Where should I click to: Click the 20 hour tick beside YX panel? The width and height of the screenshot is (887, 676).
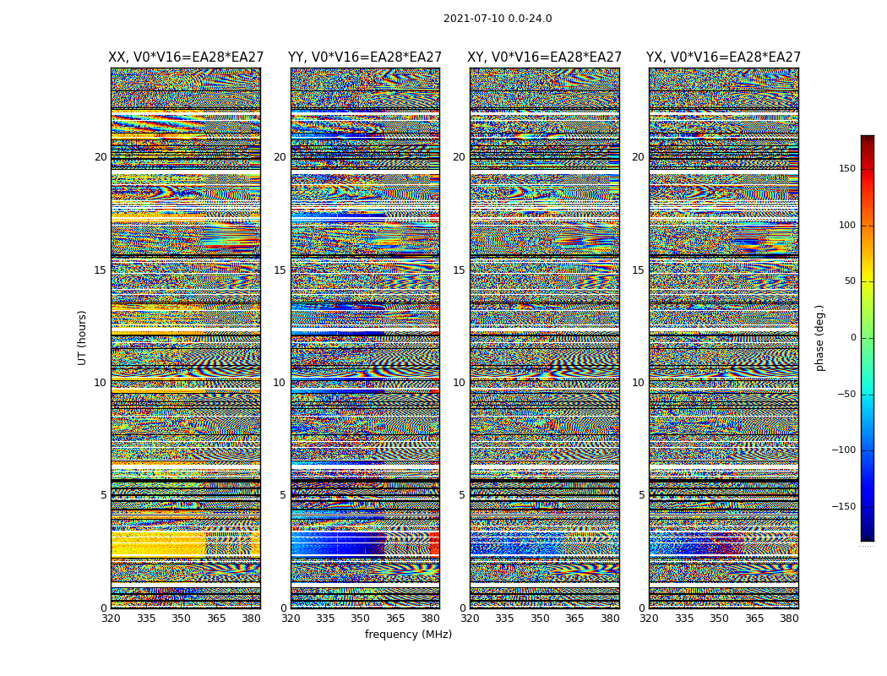[x=638, y=156]
